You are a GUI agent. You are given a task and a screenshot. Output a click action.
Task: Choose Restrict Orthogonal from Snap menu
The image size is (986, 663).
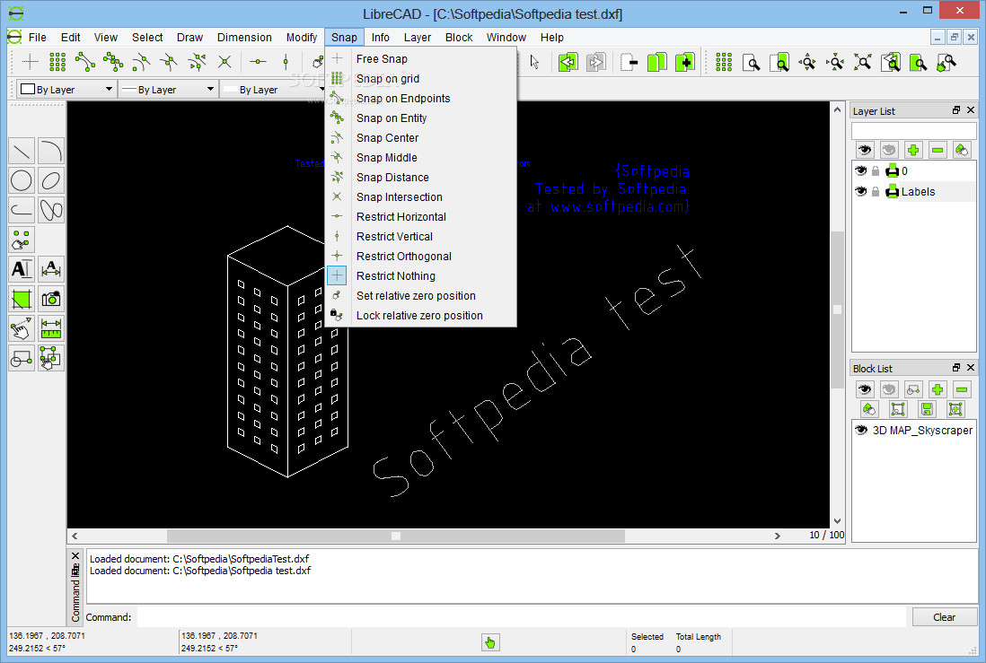coord(420,257)
